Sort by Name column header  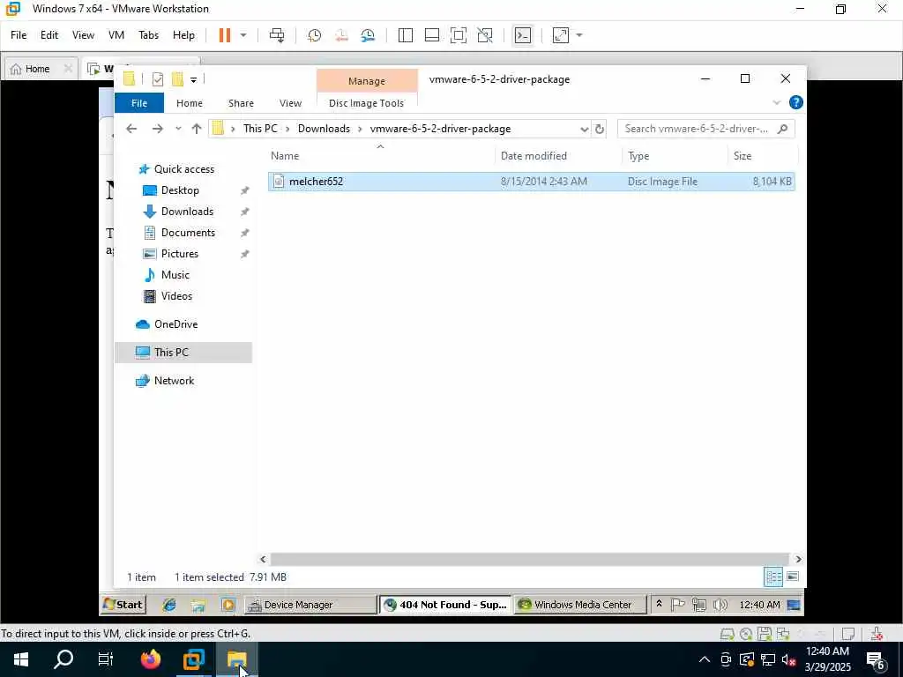click(380, 156)
